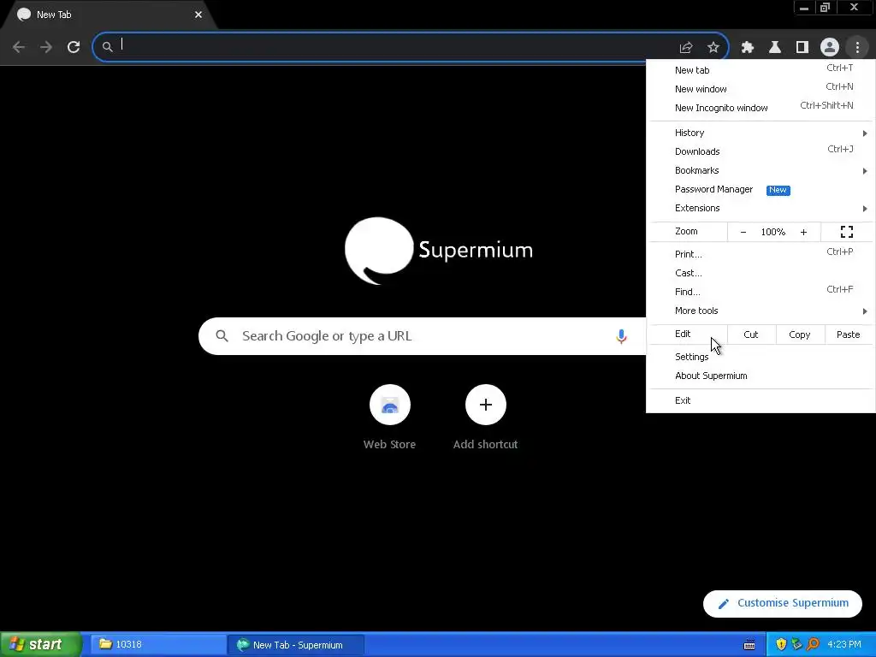Click the three-dot browser menu icon
The image size is (876, 657).
(857, 48)
